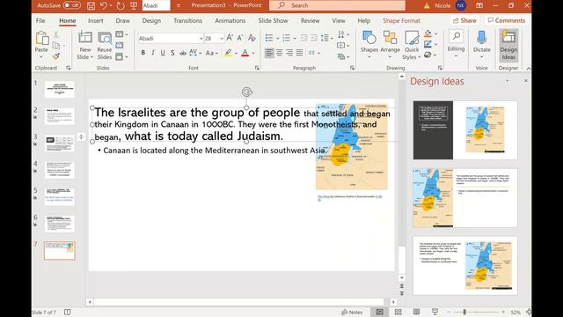The height and width of the screenshot is (317, 563).
Task: Click the Nicole account name
Action: click(442, 5)
